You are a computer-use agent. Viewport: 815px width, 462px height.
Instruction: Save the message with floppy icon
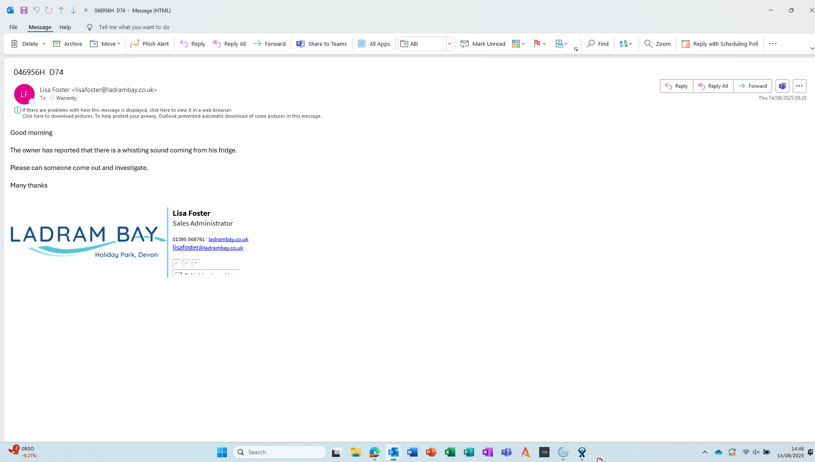coord(24,10)
